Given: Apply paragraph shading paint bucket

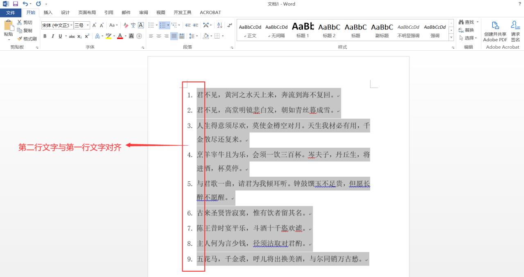Looking at the screenshot, I should (206, 36).
